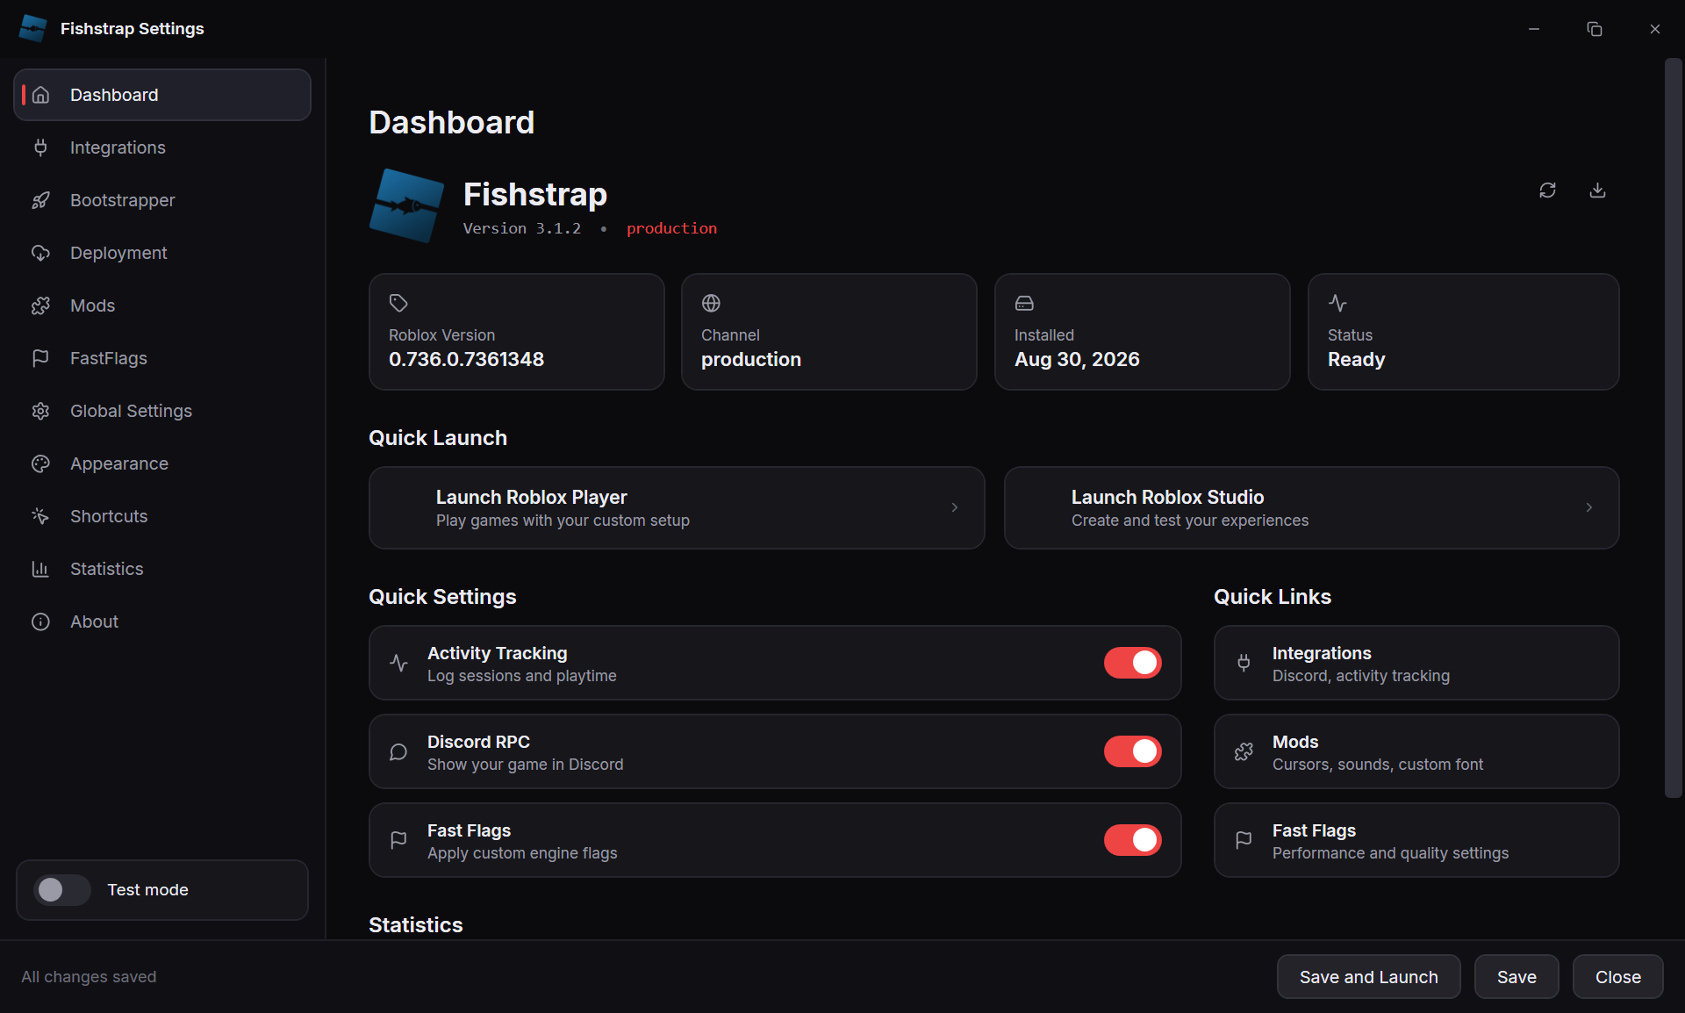Click the All changes saved status text
Screen dimensions: 1685x1013
(89, 977)
